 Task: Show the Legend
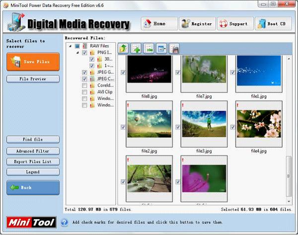[33, 172]
